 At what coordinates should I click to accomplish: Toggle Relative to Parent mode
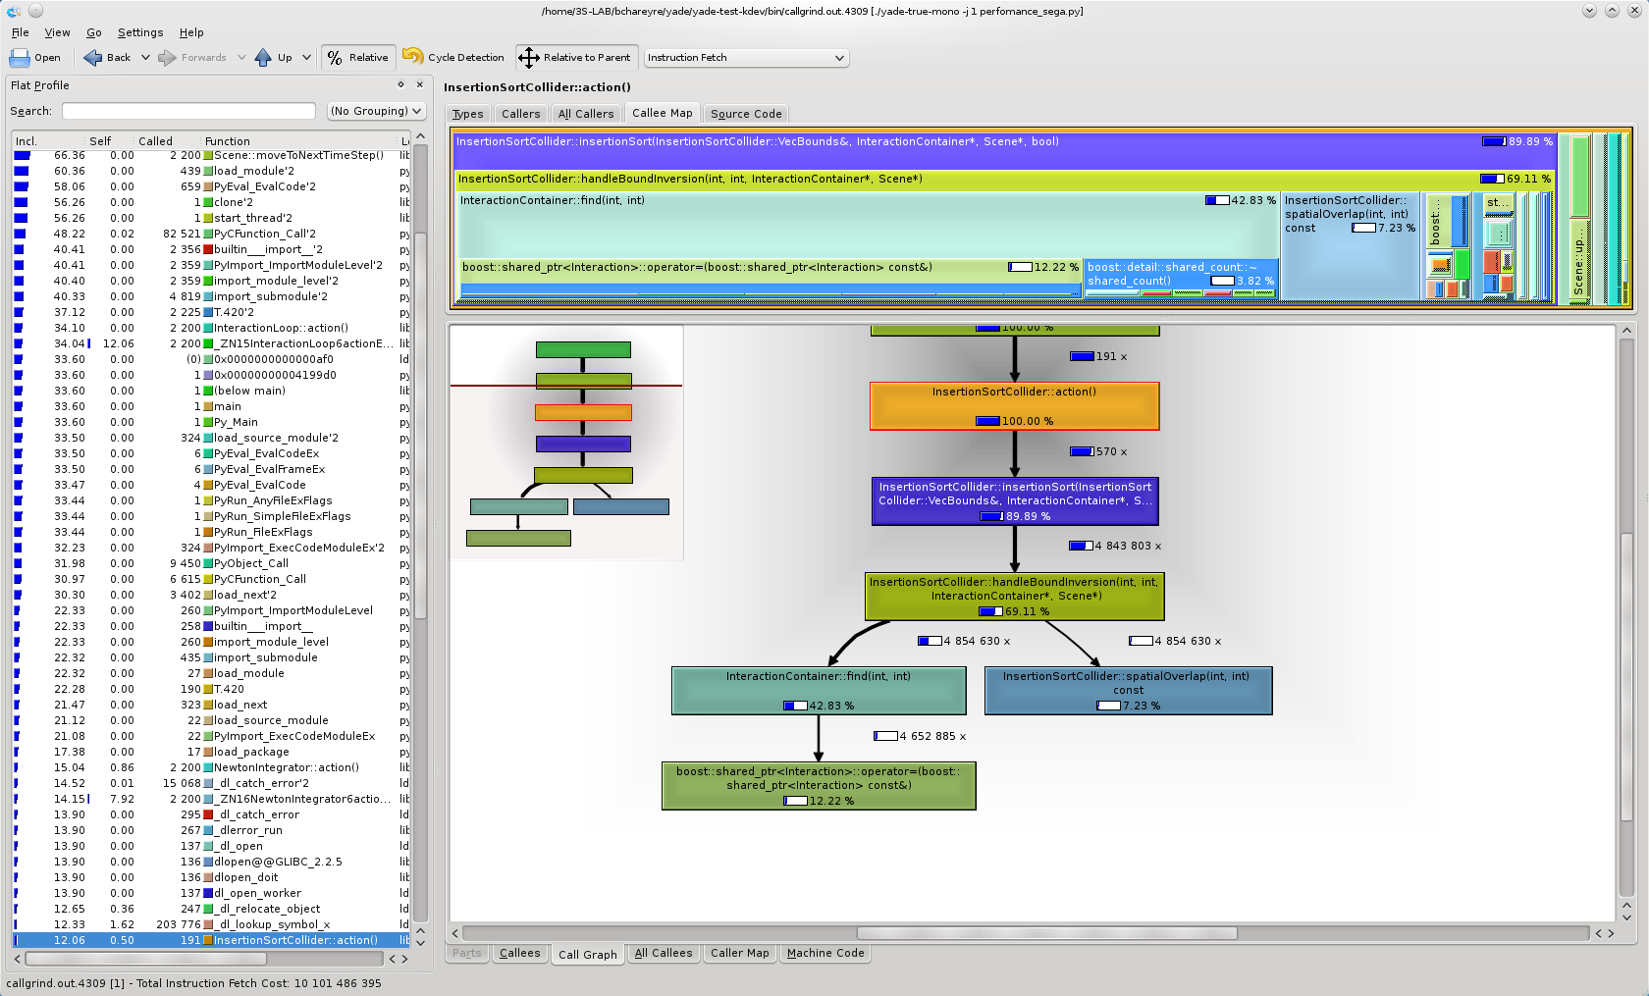pyautogui.click(x=576, y=58)
